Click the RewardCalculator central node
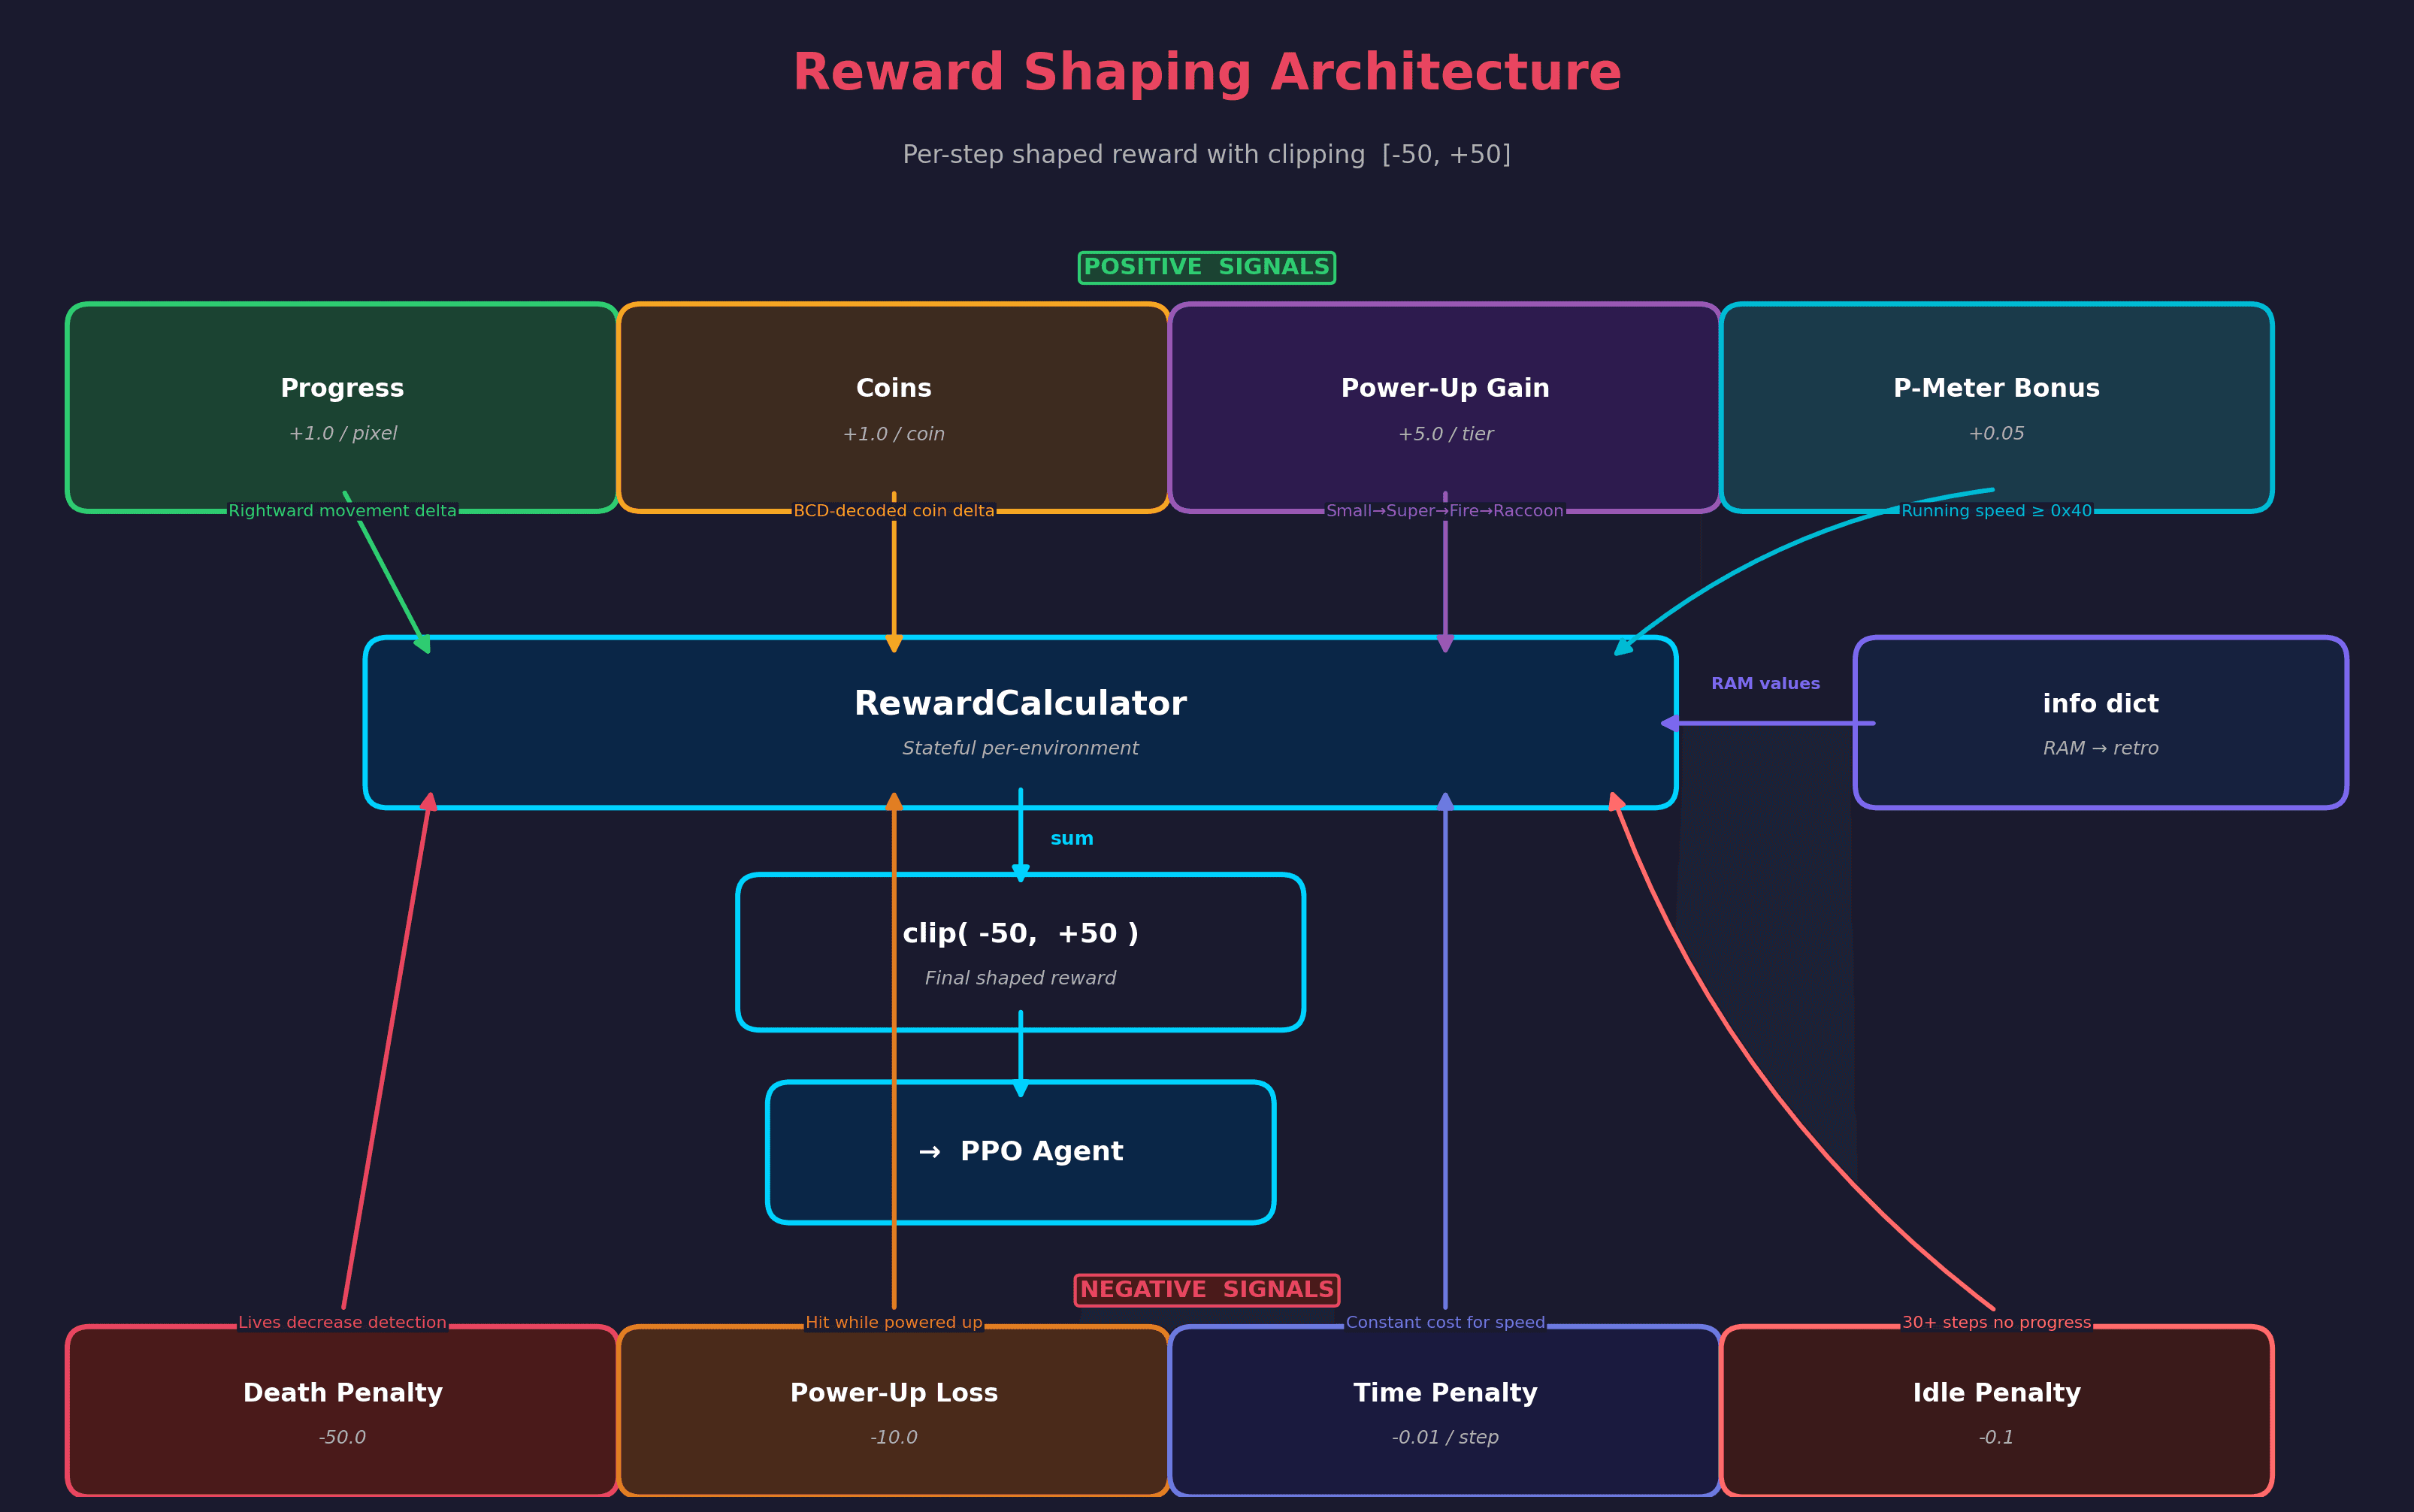 (x=1020, y=721)
